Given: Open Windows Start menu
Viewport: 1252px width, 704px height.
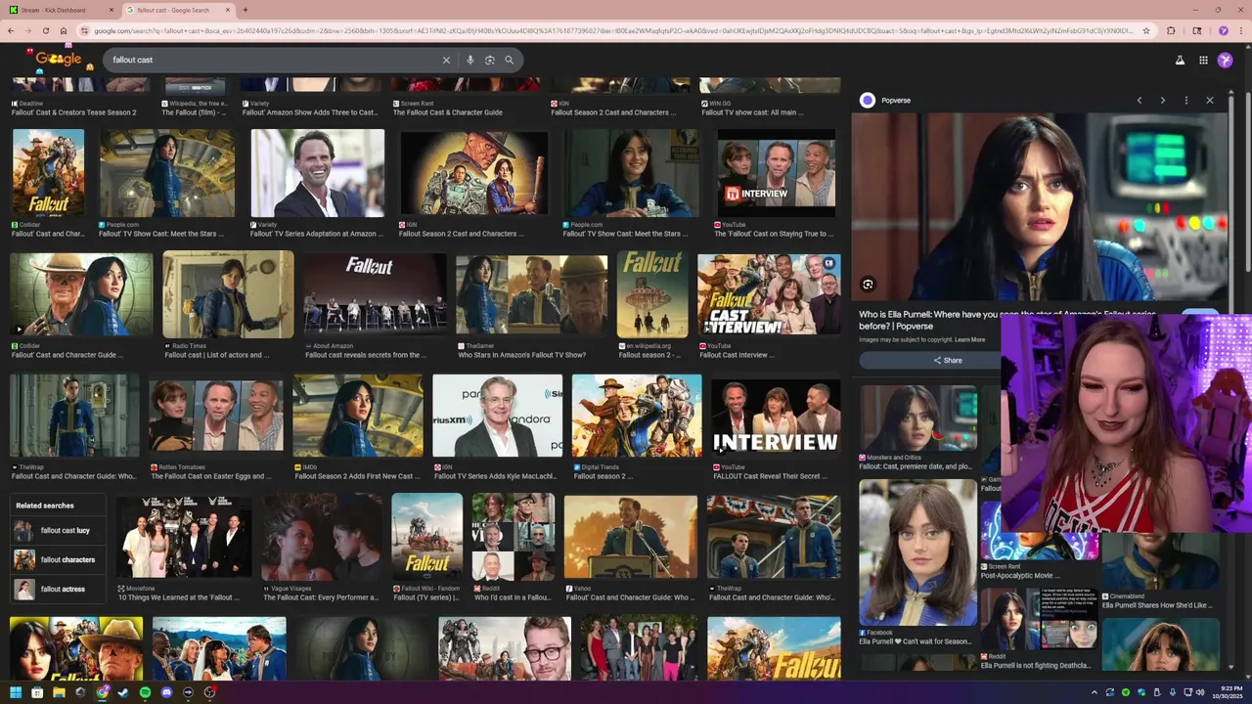Looking at the screenshot, I should [x=16, y=692].
